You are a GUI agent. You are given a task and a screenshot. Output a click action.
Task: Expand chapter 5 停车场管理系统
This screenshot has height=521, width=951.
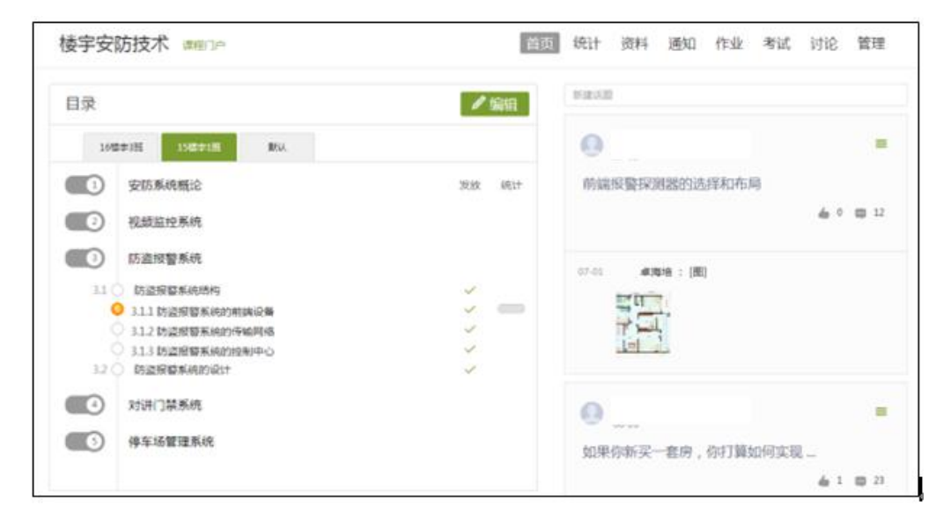coord(85,442)
